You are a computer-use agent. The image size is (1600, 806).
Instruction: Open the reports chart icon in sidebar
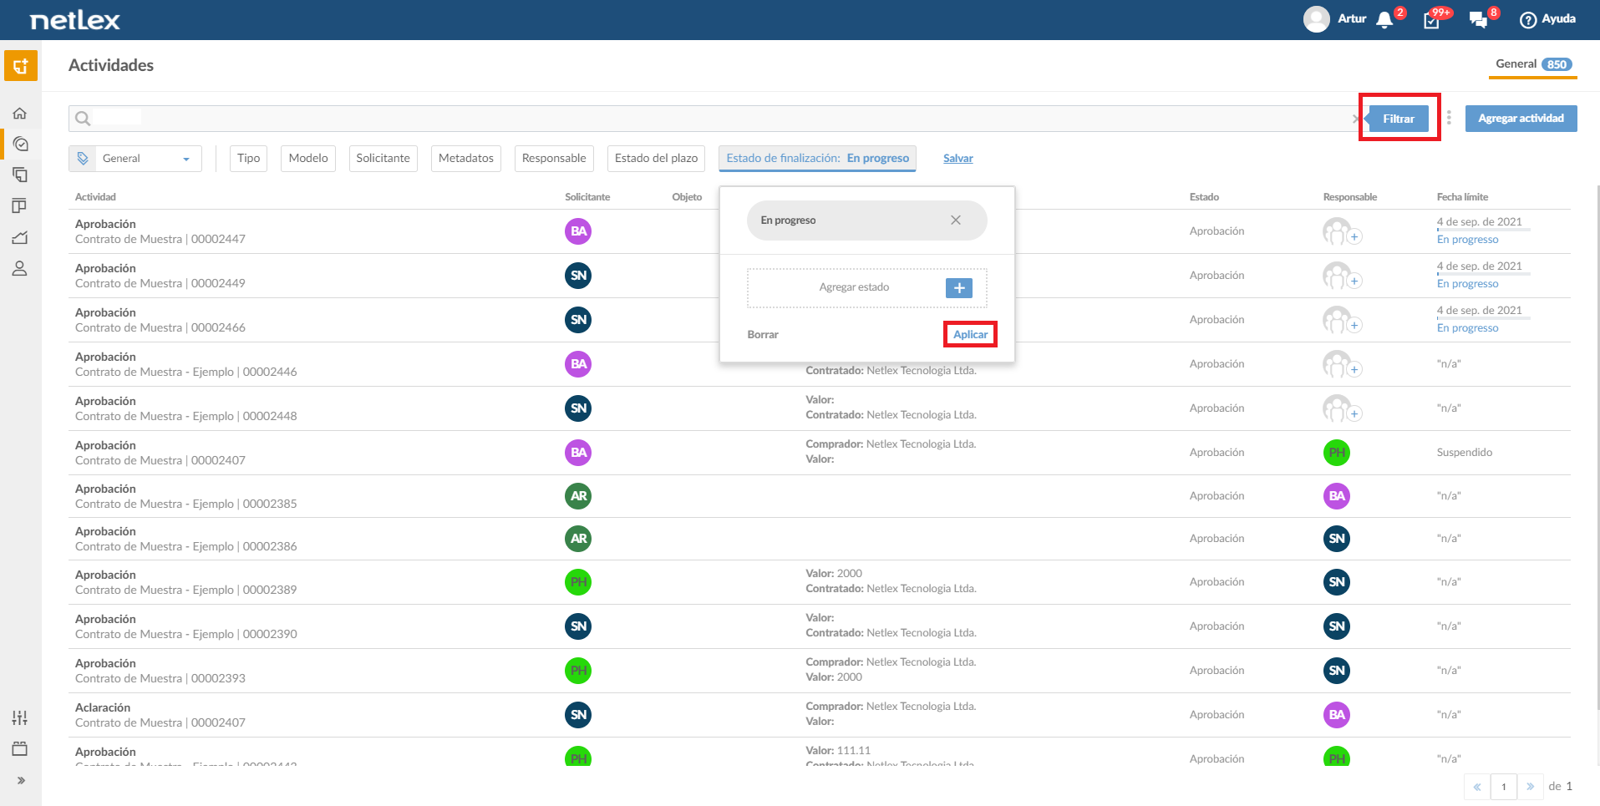20,238
